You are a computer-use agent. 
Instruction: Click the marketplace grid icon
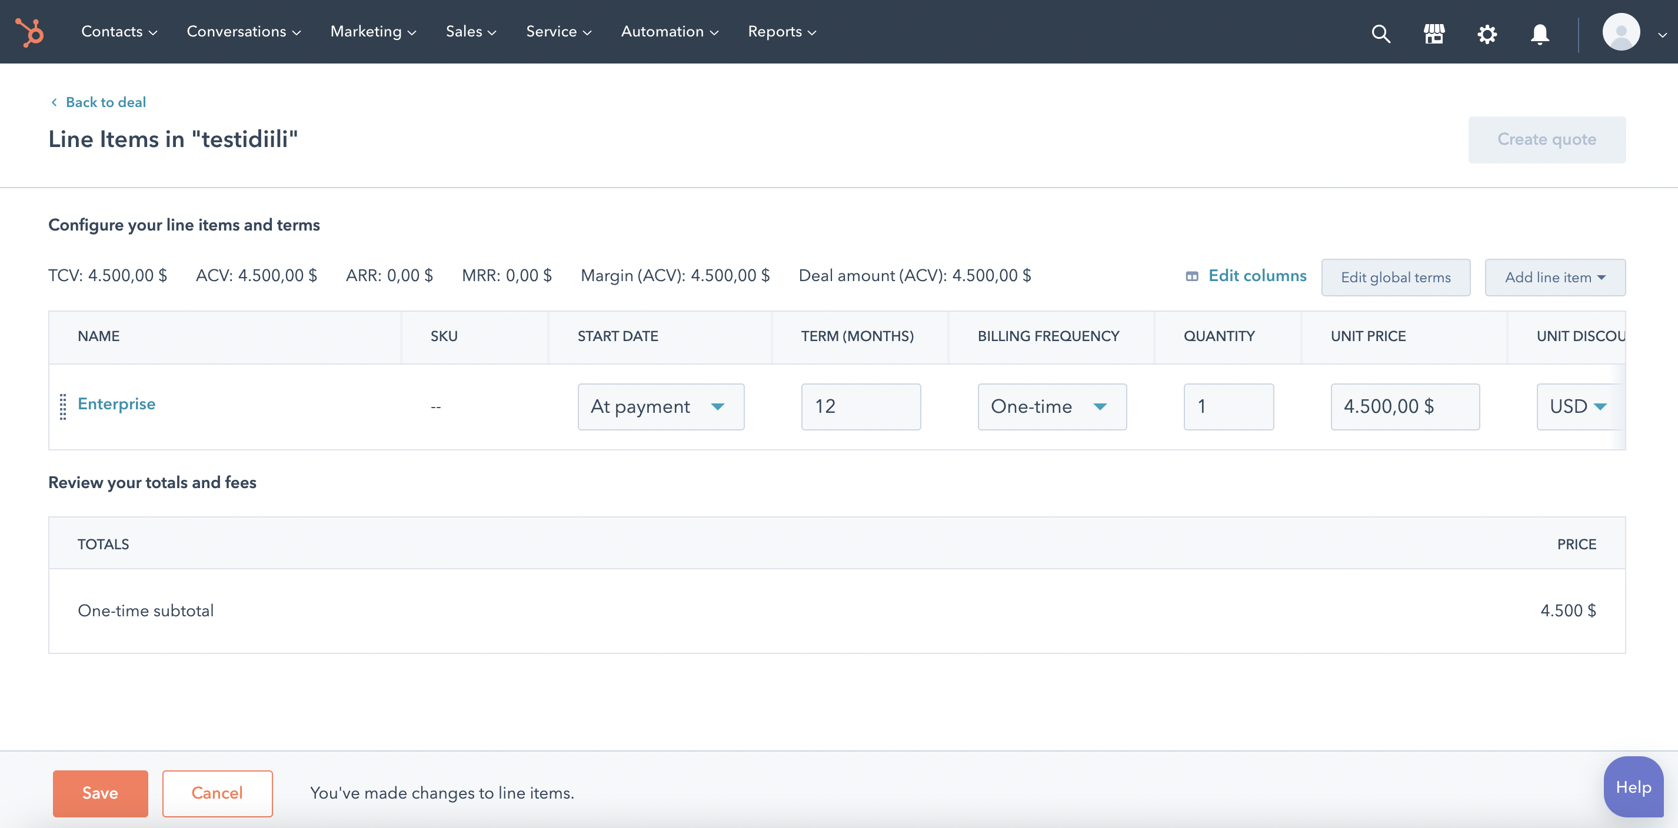(x=1434, y=31)
